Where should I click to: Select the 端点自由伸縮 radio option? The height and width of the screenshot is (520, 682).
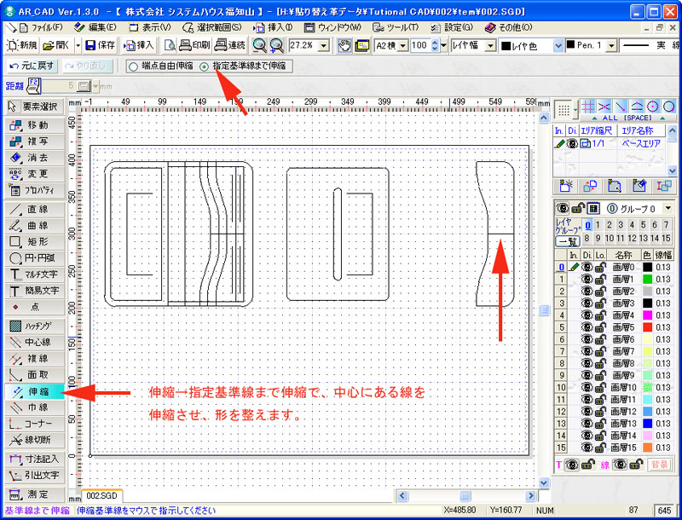132,66
